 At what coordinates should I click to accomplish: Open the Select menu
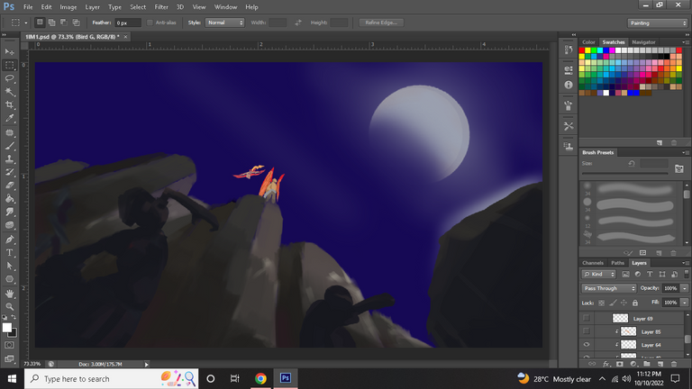[138, 7]
